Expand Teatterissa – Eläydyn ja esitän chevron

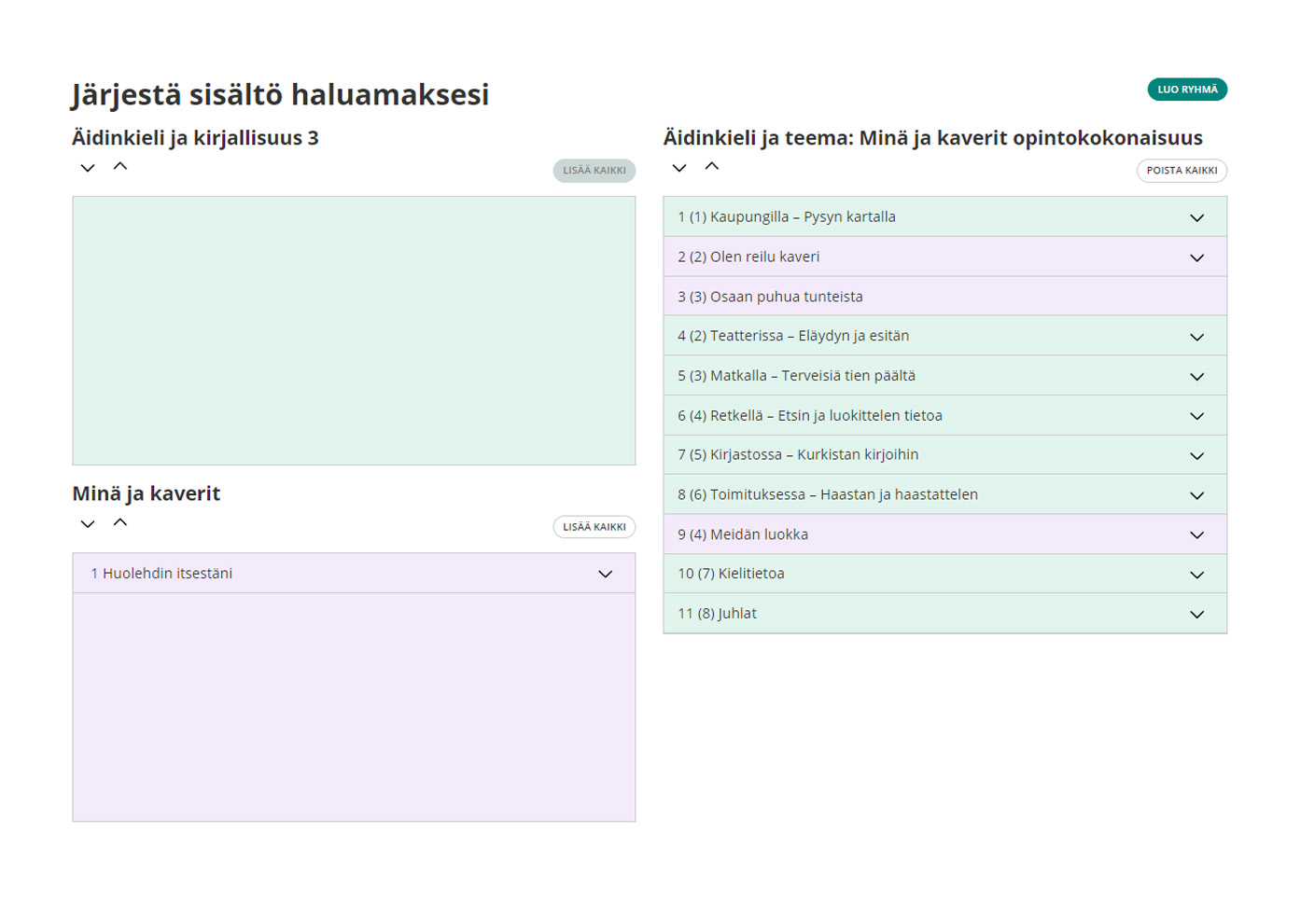(x=1196, y=337)
